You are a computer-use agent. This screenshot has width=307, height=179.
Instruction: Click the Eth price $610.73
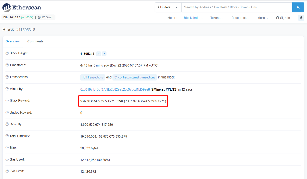tap(15, 17)
